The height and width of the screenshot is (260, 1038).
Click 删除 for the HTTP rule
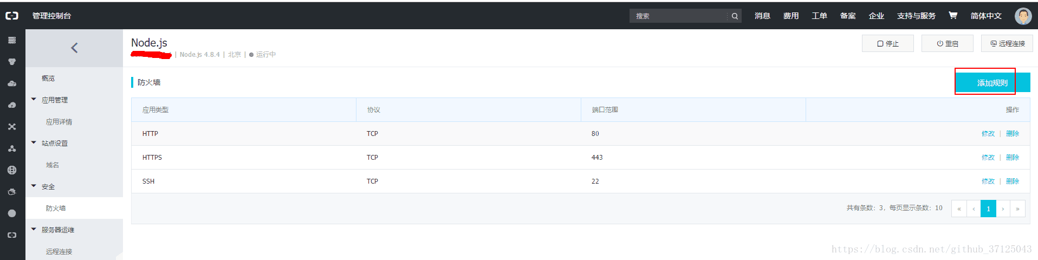(1013, 134)
